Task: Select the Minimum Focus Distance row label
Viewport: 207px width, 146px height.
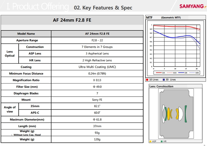Action: (26, 73)
